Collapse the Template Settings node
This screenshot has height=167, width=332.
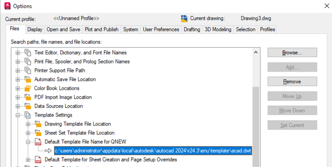point(18,115)
